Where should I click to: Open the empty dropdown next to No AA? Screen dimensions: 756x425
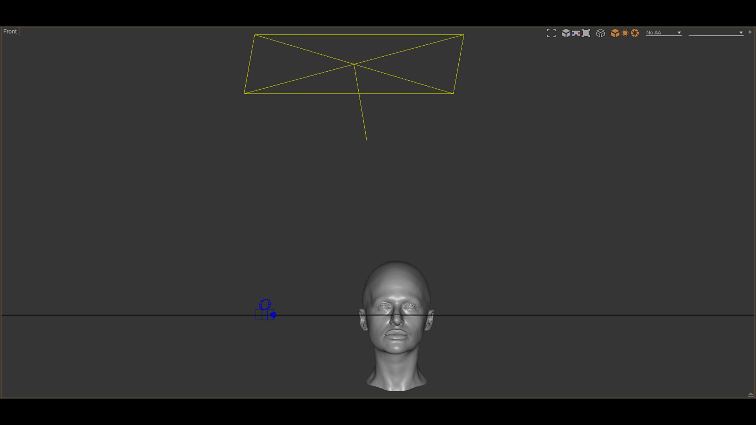715,33
